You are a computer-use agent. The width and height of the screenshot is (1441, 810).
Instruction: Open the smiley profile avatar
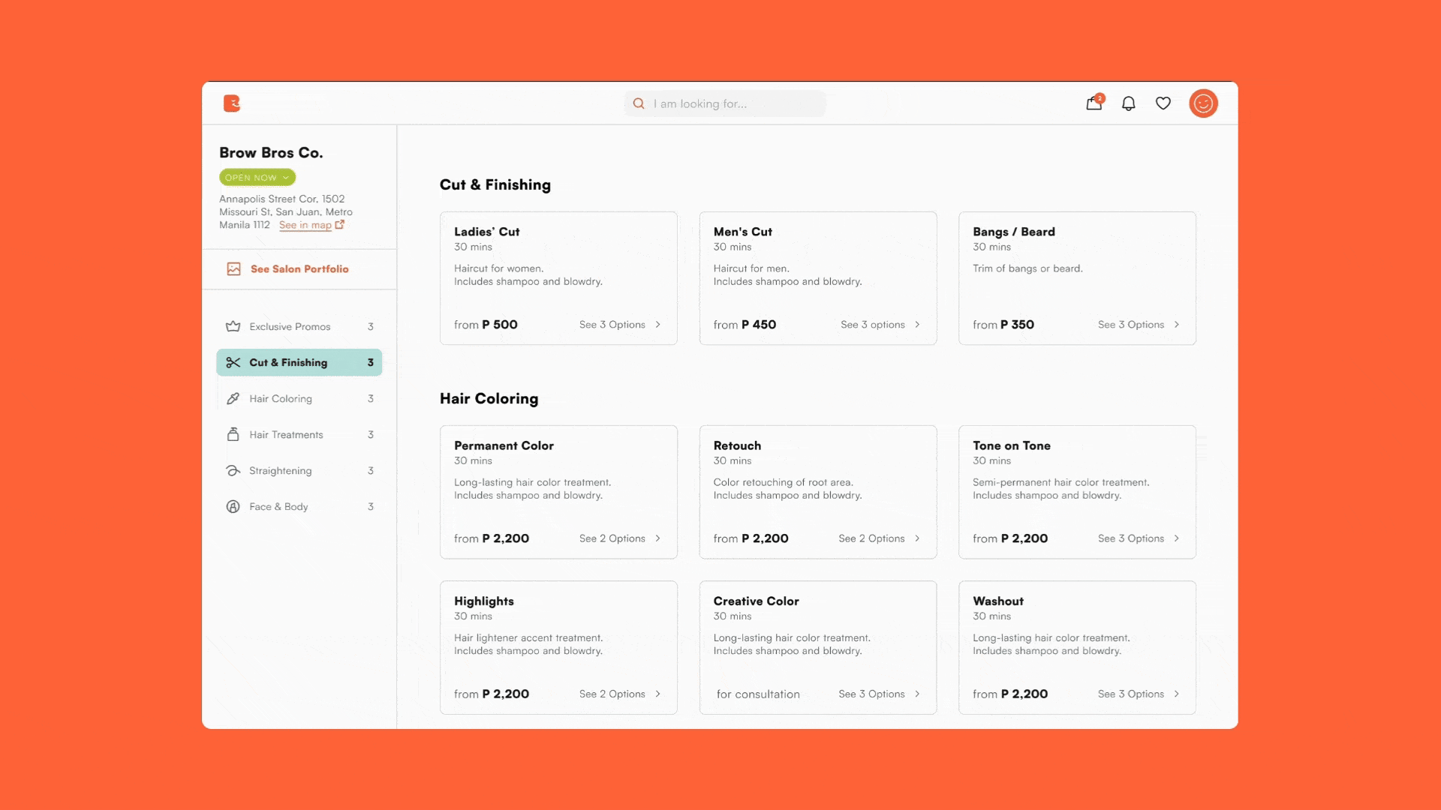(1203, 103)
